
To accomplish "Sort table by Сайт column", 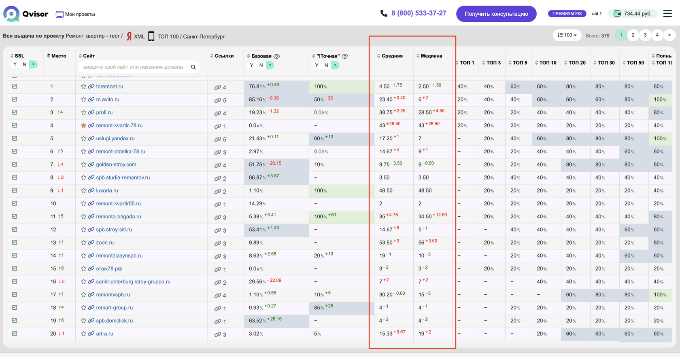I will point(87,56).
